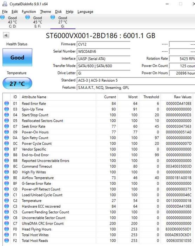195x246 pixels.
Task: Click the status icon for Read Error Rate
Action: 7,103
